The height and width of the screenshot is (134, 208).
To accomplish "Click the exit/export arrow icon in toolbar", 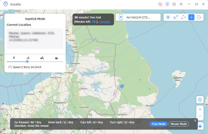I will 199,17.
